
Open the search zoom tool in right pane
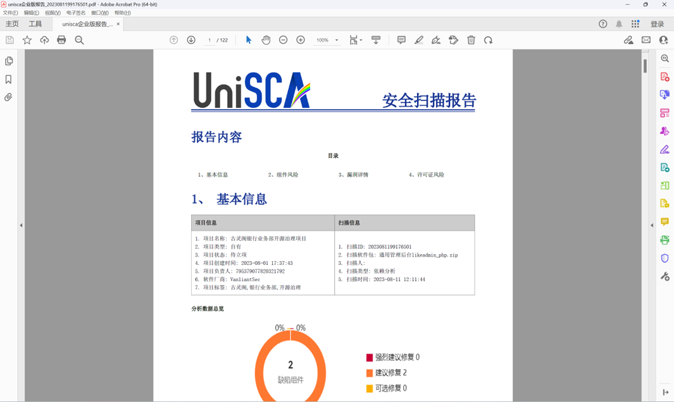665,58
